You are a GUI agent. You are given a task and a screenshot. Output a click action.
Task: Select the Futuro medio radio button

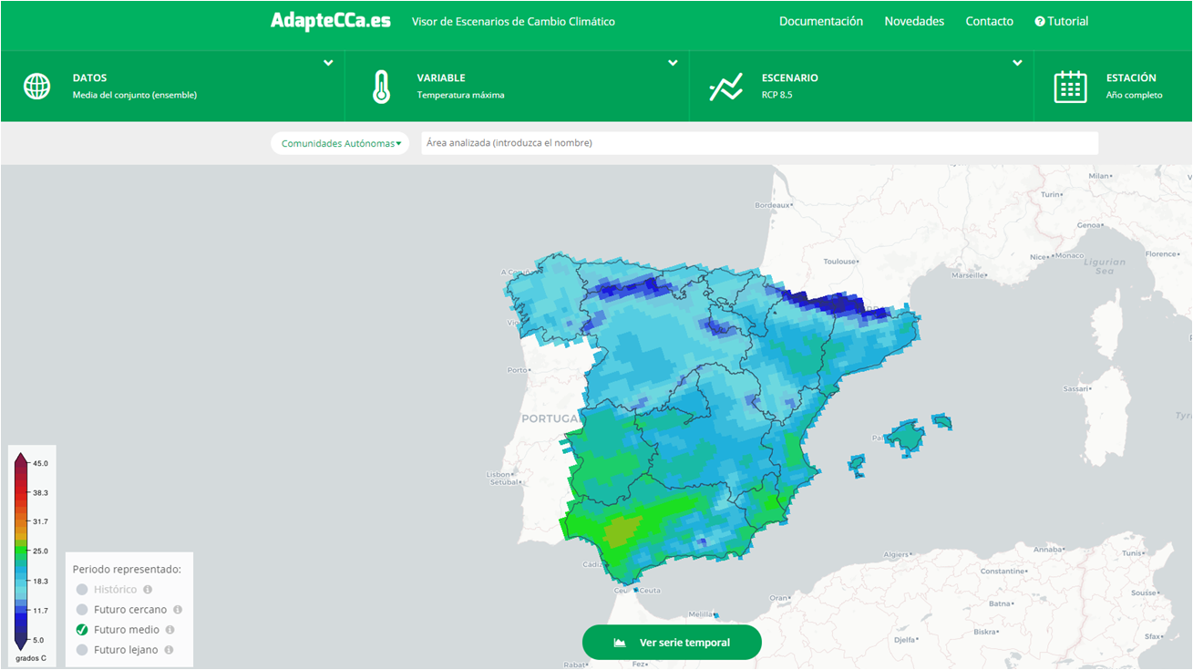82,630
